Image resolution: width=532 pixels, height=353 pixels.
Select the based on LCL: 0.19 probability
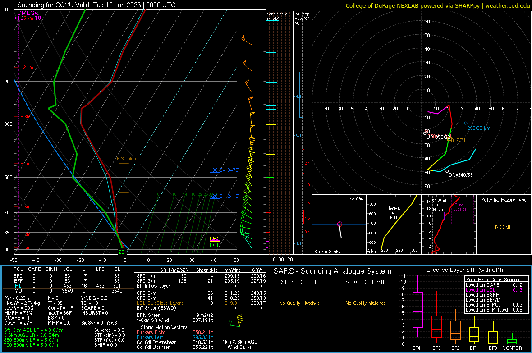coord(494,290)
